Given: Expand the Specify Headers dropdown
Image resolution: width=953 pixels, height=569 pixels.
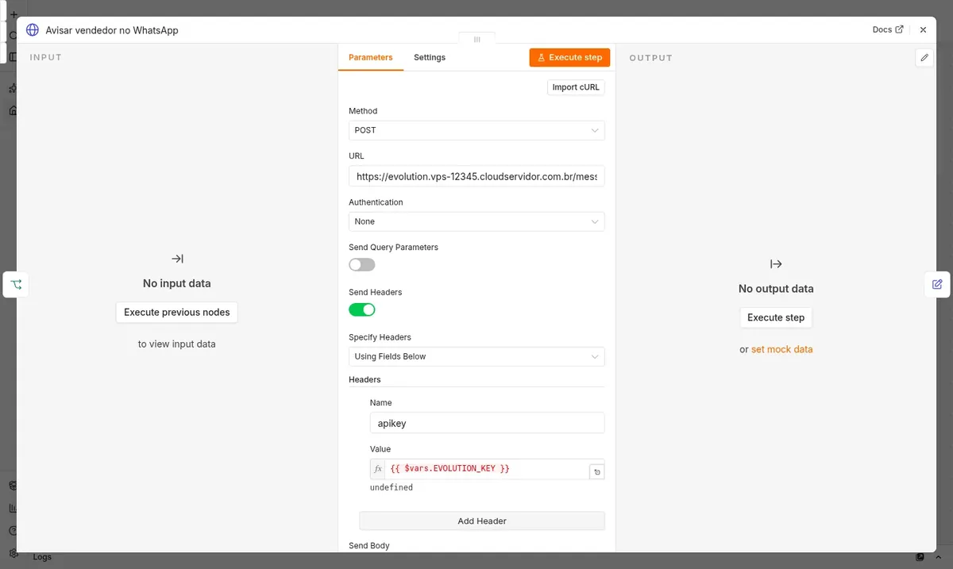Looking at the screenshot, I should pyautogui.click(x=476, y=356).
